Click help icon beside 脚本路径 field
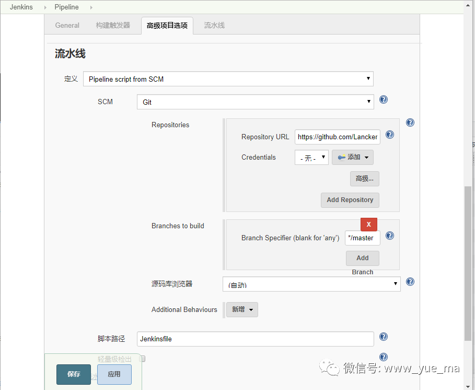475x390 pixels. point(383,337)
